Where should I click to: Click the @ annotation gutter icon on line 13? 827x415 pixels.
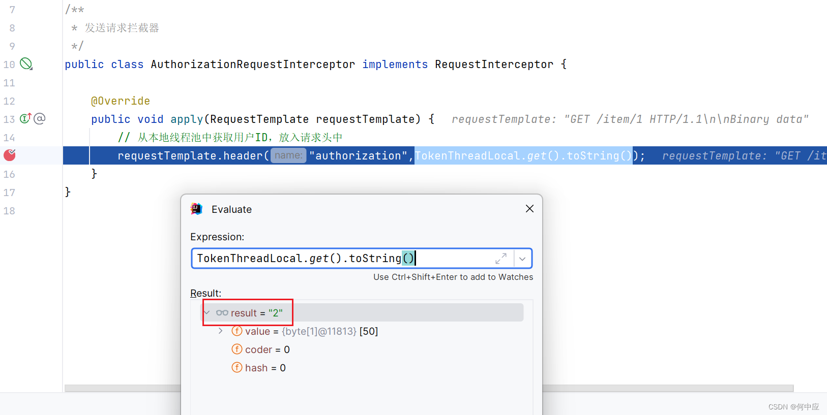pos(40,118)
